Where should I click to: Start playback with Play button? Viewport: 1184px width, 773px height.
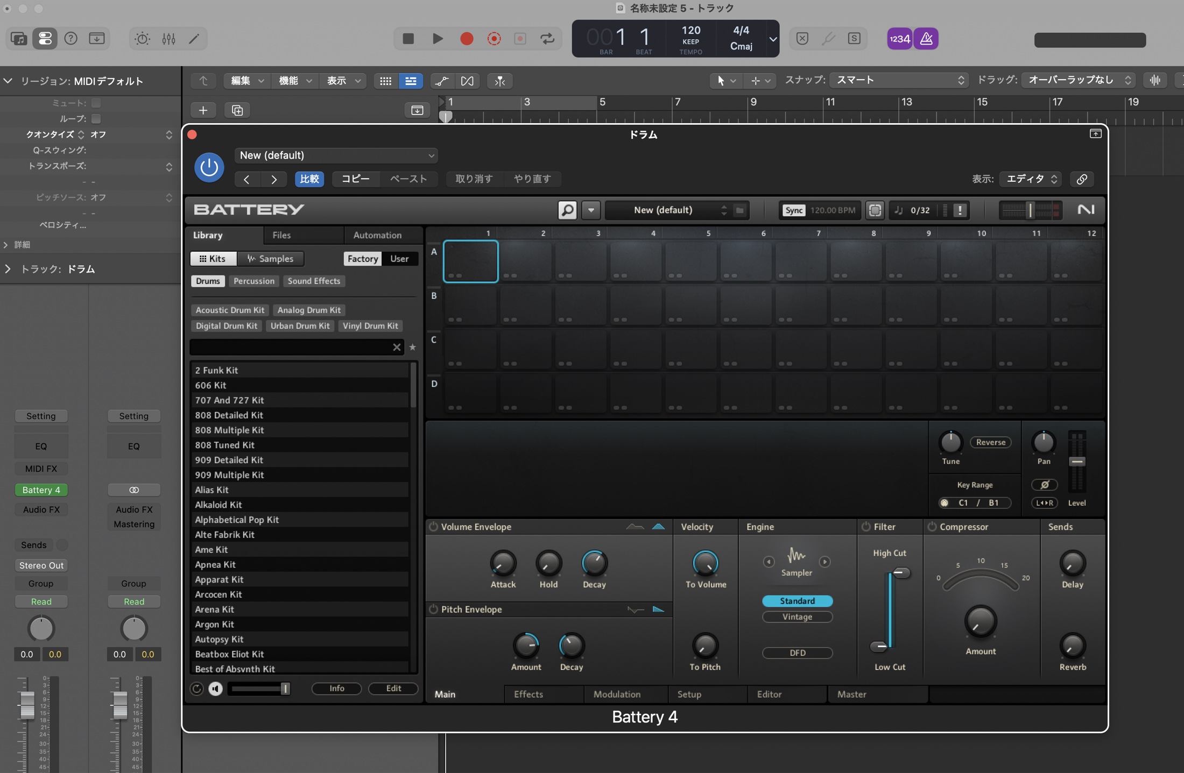point(438,39)
